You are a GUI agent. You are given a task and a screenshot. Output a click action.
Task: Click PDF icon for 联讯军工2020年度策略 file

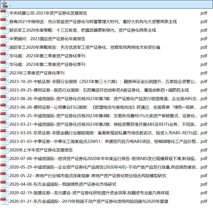coord(4,30)
